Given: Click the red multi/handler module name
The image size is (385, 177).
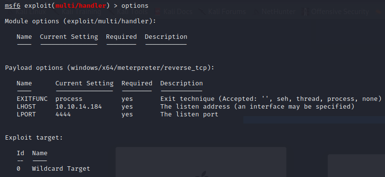Looking at the screenshot, I should pyautogui.click(x=81, y=5).
